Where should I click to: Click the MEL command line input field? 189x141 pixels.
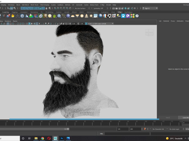tap(127, 134)
